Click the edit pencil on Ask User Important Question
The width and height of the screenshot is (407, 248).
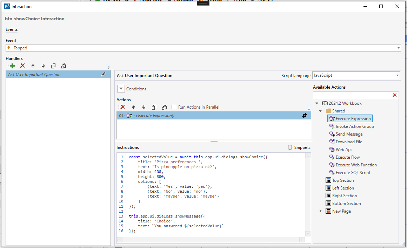pos(104,74)
